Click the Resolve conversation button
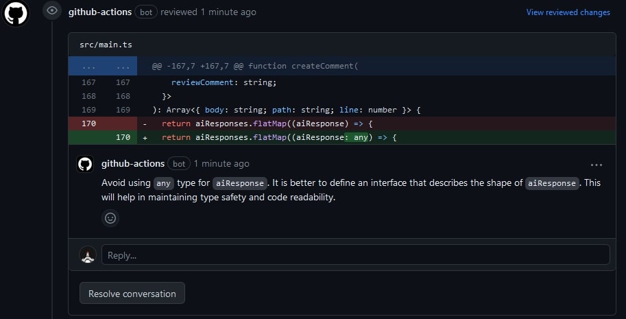This screenshot has height=319, width=626. (132, 294)
